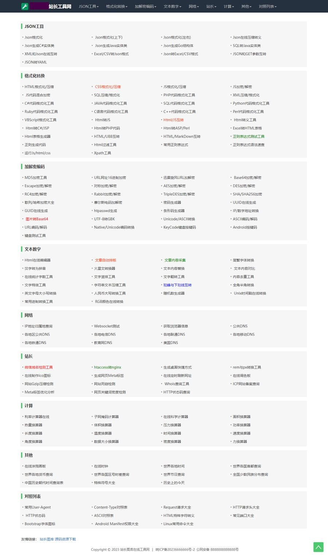Open the Json格式化 tool link
The height and width of the screenshot is (558, 328).
tap(34, 38)
